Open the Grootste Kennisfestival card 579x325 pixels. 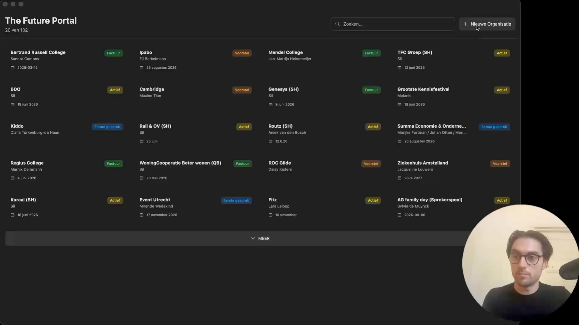(x=454, y=96)
